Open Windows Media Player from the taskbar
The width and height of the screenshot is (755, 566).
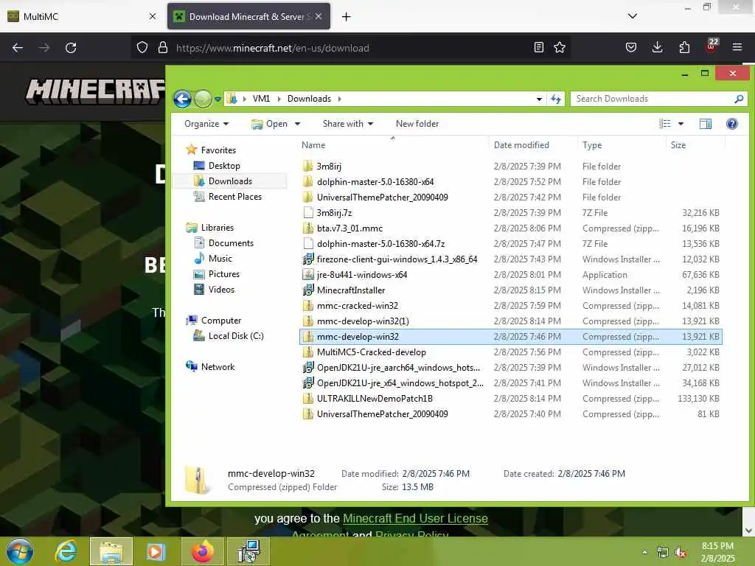tap(156, 551)
